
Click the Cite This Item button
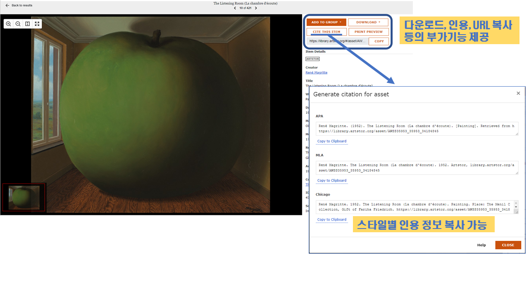pos(326,32)
